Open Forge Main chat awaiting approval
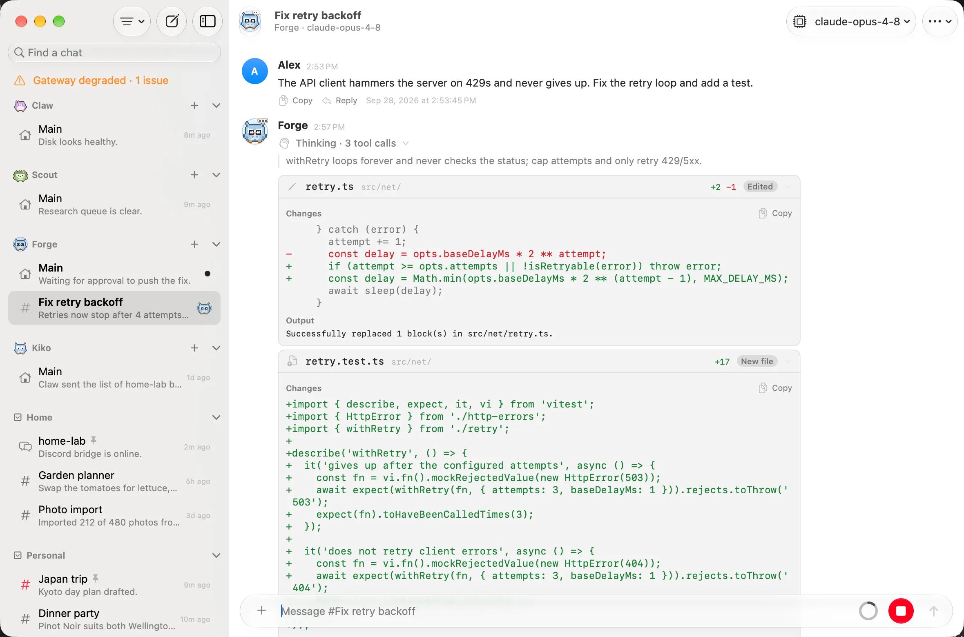The width and height of the screenshot is (964, 637). coord(114,274)
